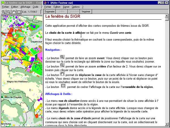Screen dimensions: 170x128
Task: Click the rectangle icon in help text
Action: [x=63, y=86]
